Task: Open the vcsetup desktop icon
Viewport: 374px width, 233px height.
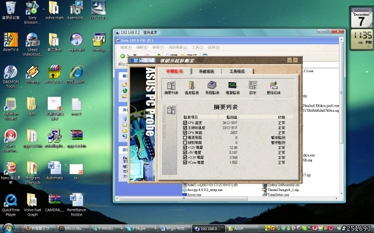Action: pyautogui.click(x=98, y=43)
